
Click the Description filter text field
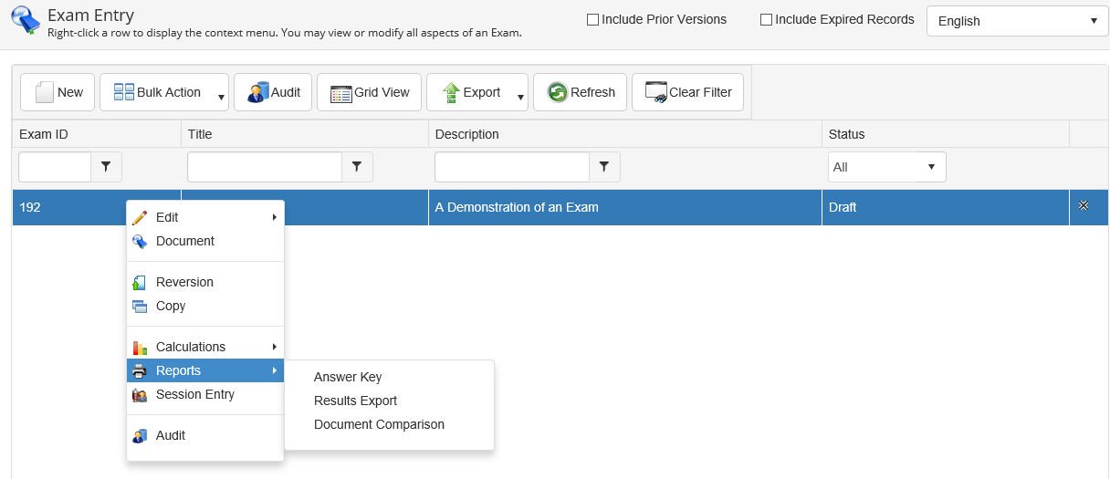pyautogui.click(x=511, y=167)
